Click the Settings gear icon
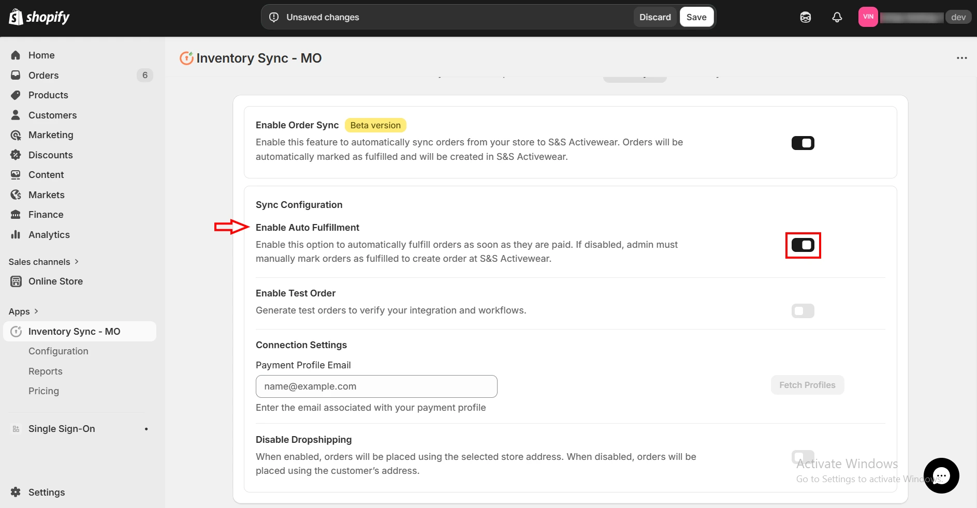This screenshot has width=977, height=508. click(x=16, y=492)
